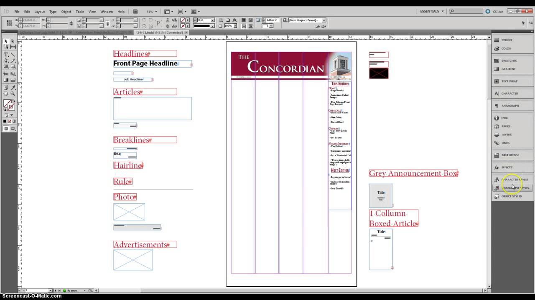The height and width of the screenshot is (300, 535).
Task: Click the effects fx icon in control bar
Action: click(234, 20)
